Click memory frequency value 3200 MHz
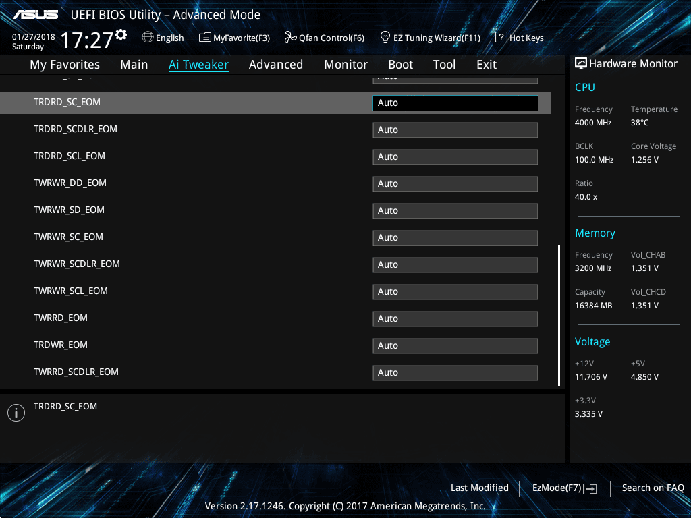This screenshot has height=518, width=691. 593,268
